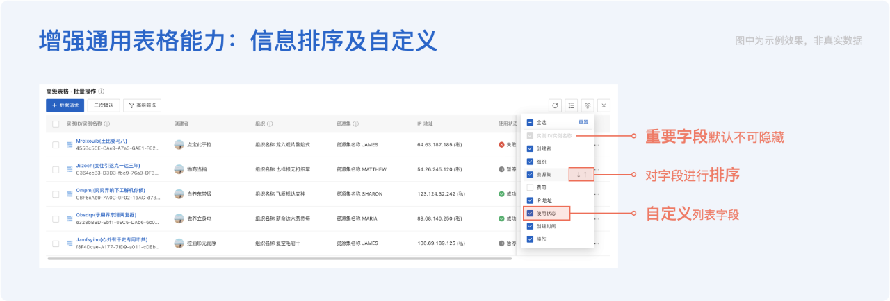Click the 数据请求 primary button
Image resolution: width=890 pixels, height=301 pixels.
click(65, 105)
